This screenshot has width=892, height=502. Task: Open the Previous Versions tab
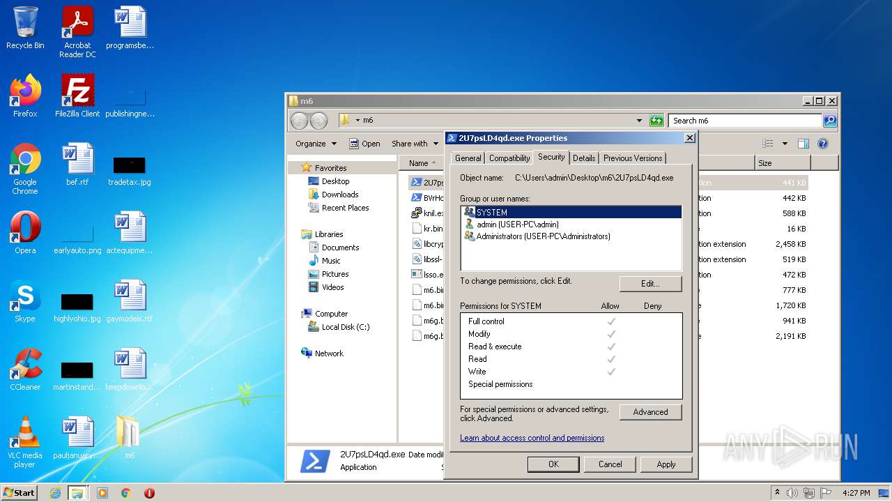coord(633,158)
